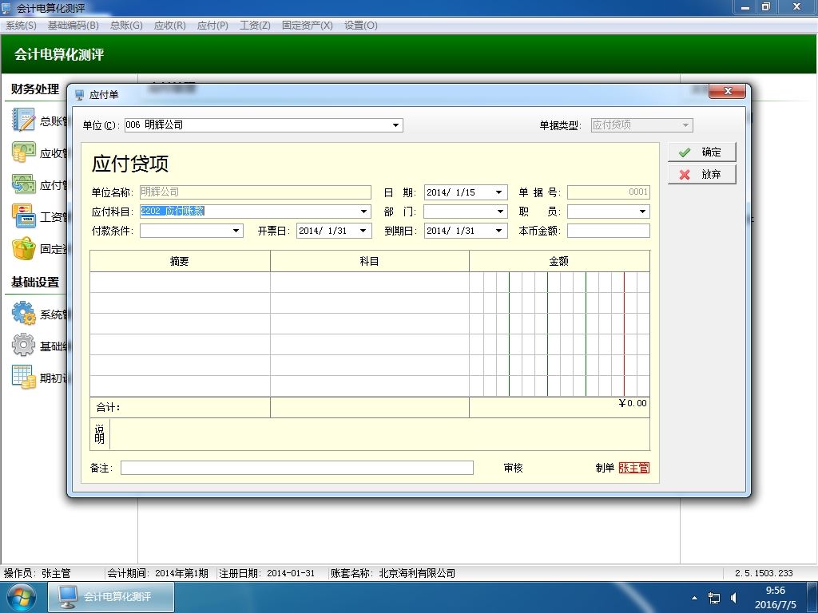
Task: Expand the 单位 company dropdown
Action: [x=395, y=125]
